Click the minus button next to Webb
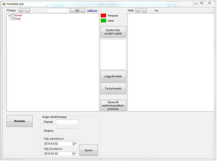 click(144, 10)
